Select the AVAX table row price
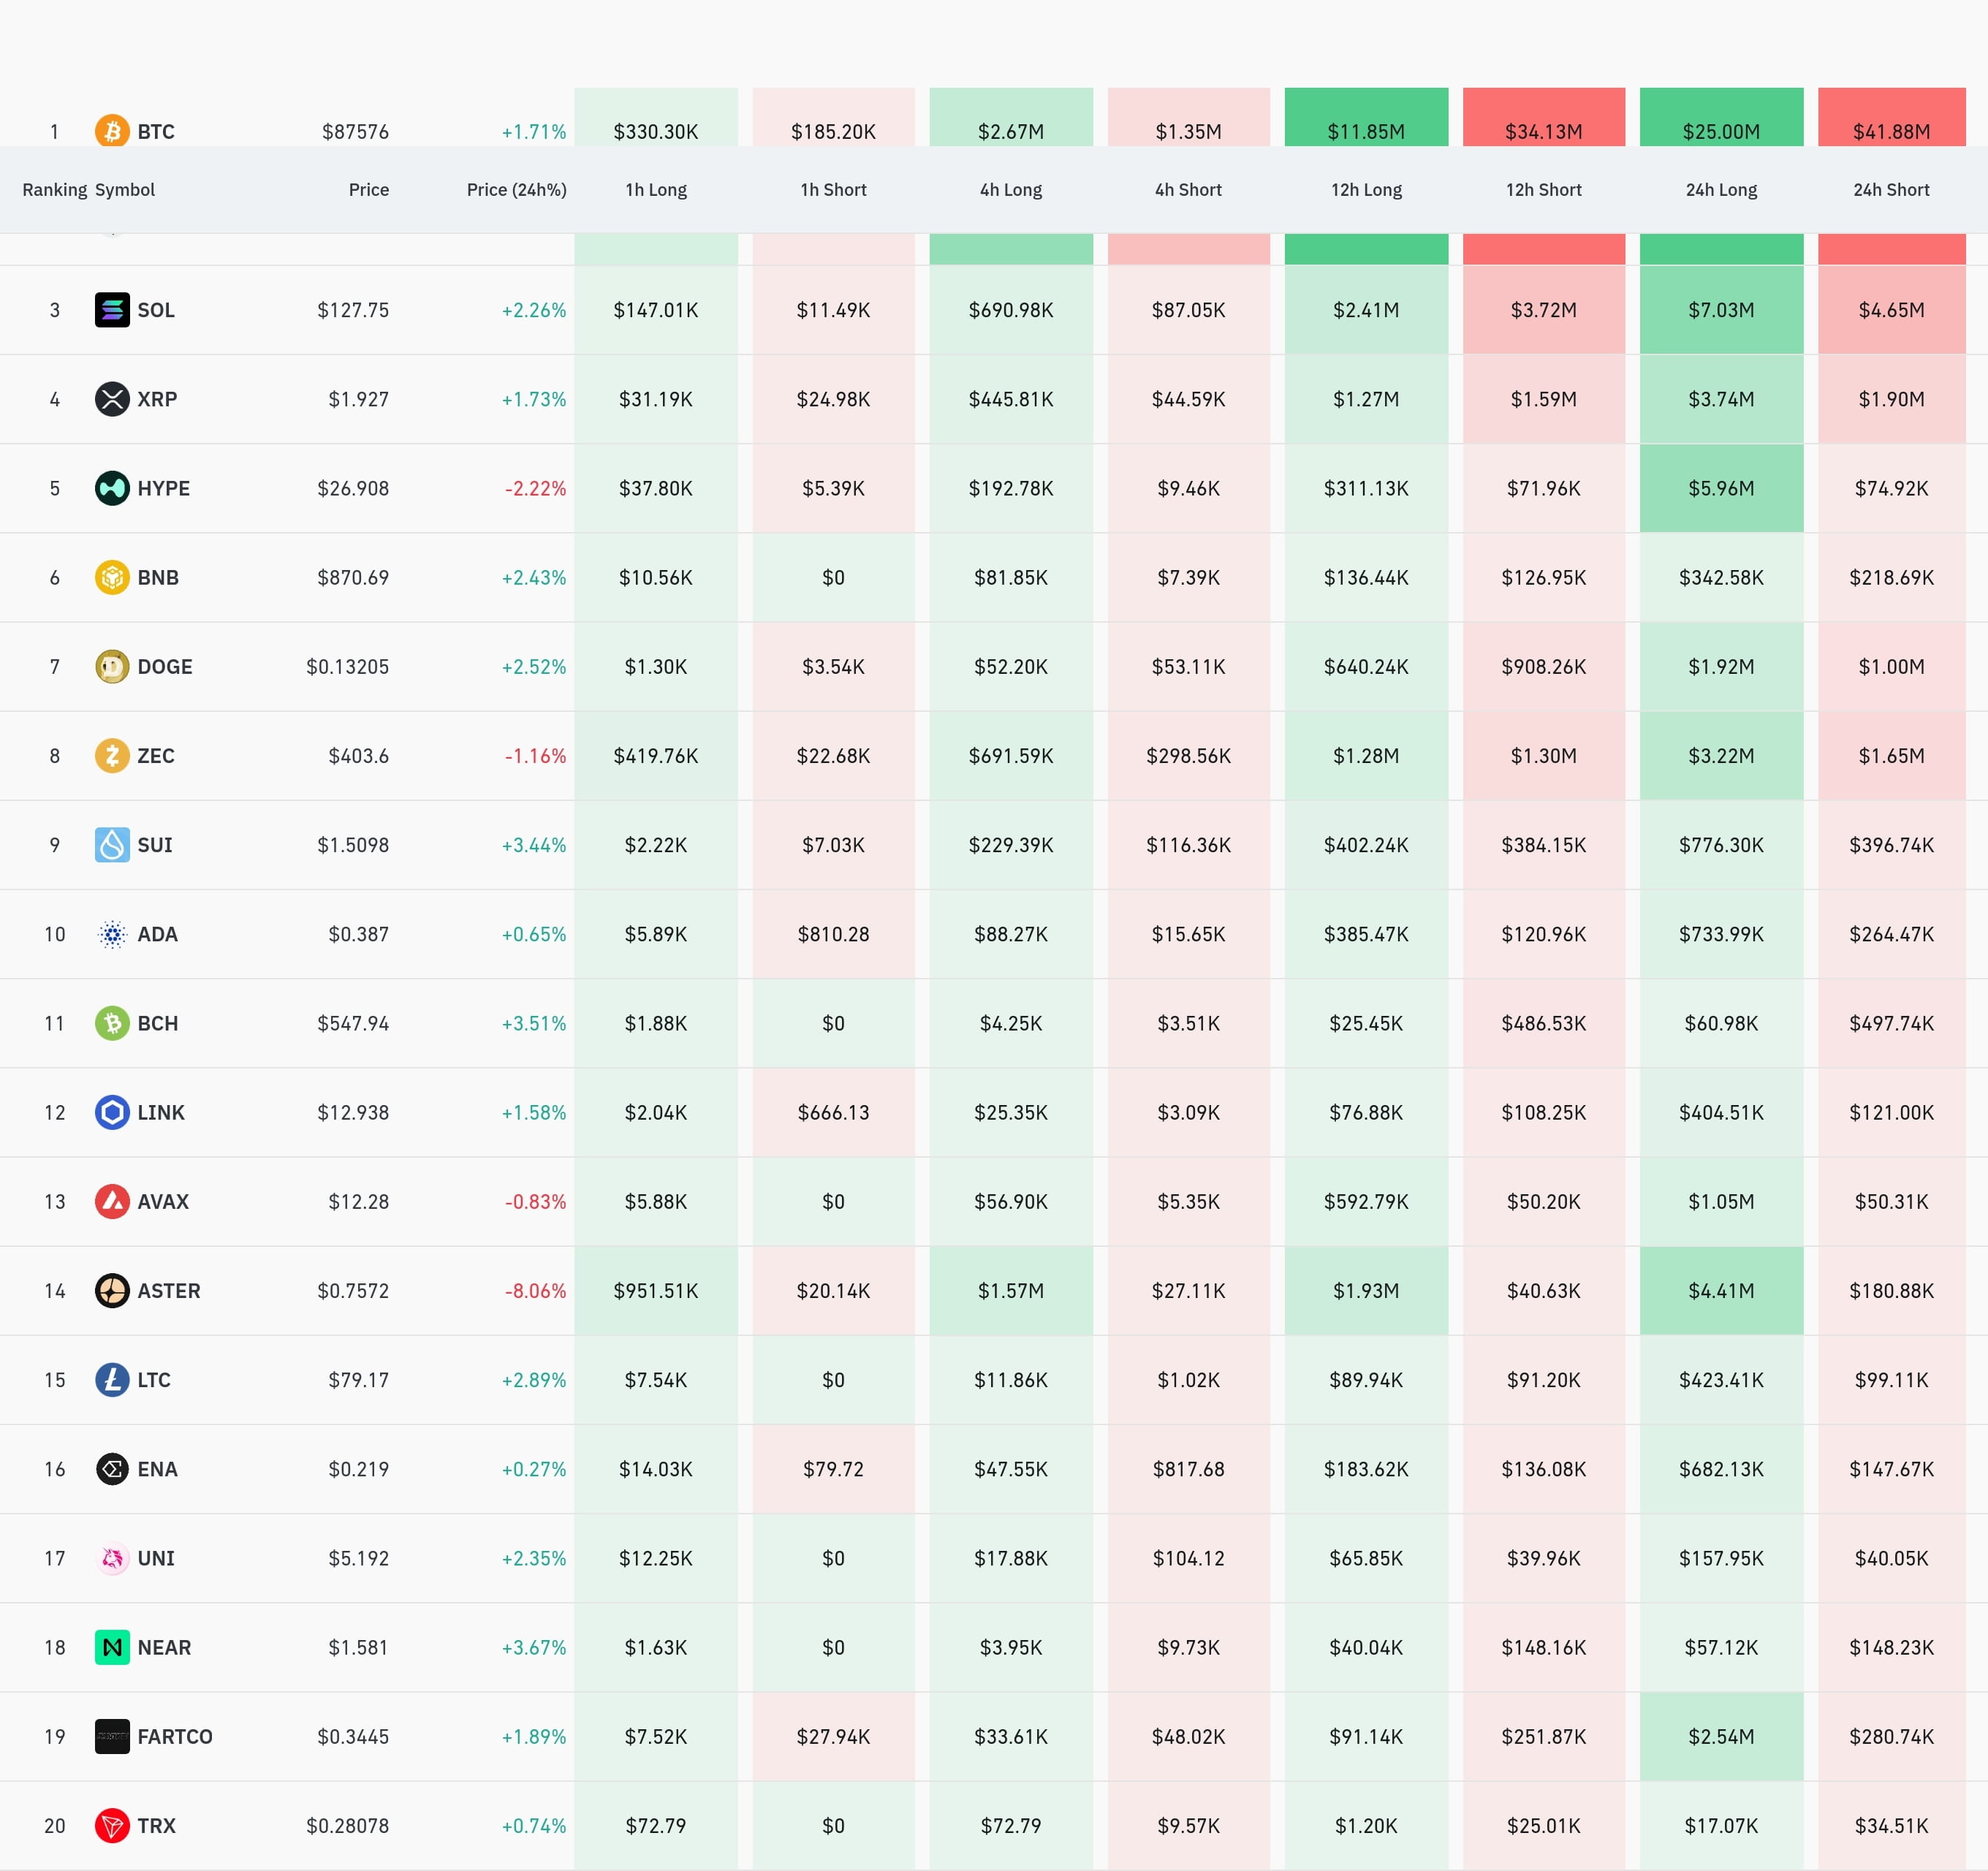The height and width of the screenshot is (1871, 1988). (358, 1202)
